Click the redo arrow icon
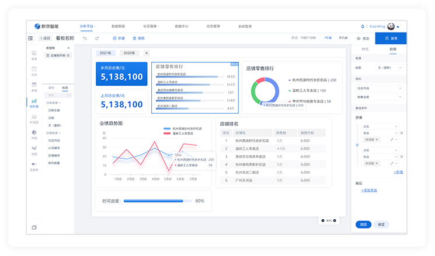435x256 pixels. pyautogui.click(x=98, y=38)
